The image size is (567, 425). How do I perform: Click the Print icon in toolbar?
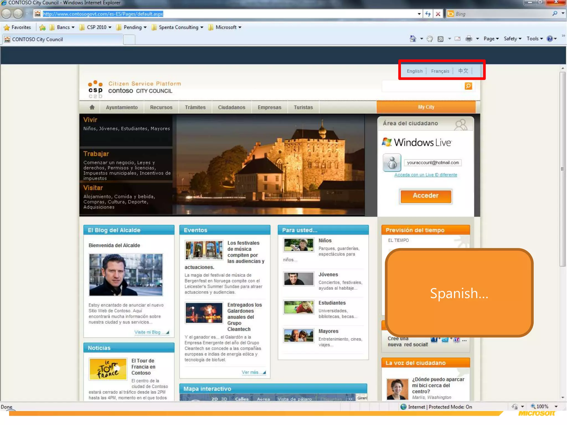click(469, 39)
